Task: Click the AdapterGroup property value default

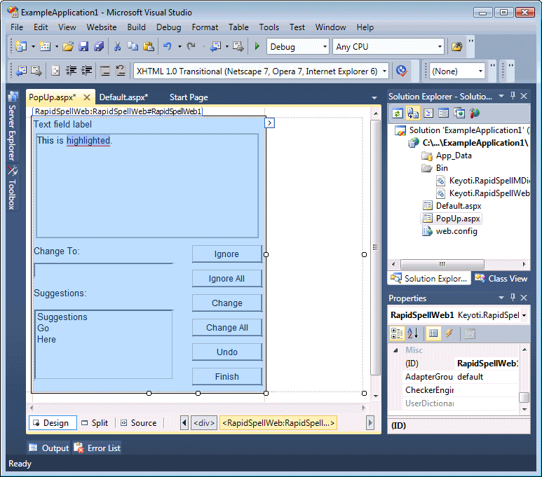Action: pyautogui.click(x=487, y=377)
